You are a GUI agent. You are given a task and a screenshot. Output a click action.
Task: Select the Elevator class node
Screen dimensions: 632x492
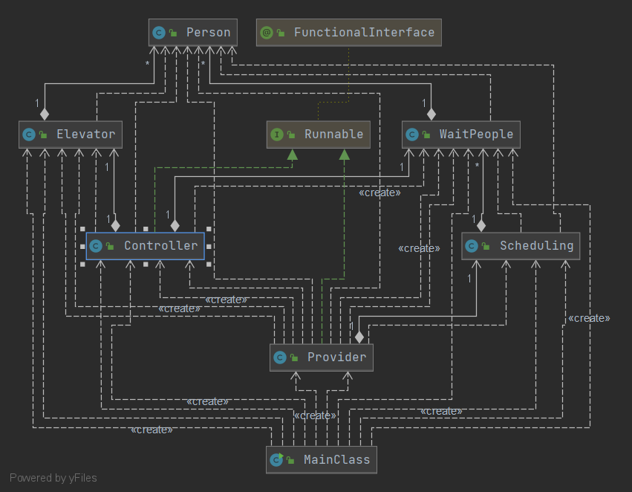pos(71,135)
